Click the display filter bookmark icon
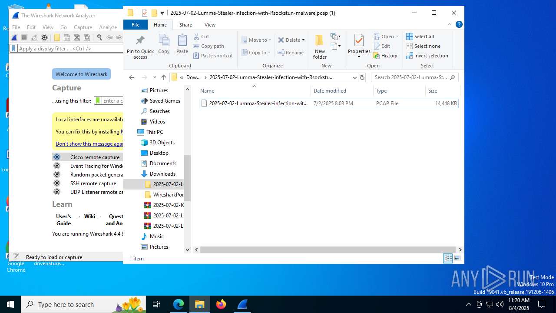Image resolution: width=556 pixels, height=313 pixels. pos(14,48)
